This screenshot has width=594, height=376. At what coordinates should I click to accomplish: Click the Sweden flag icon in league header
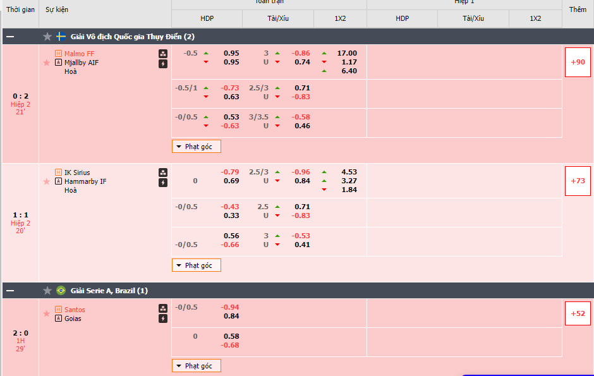[x=61, y=37]
